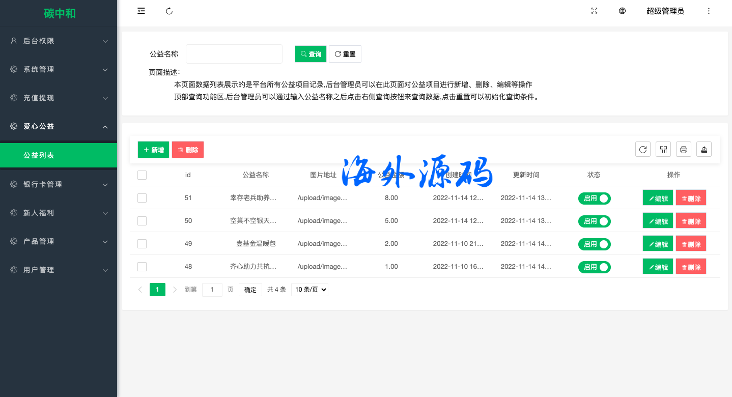The height and width of the screenshot is (397, 732).
Task: Open the 10 条/页 page size dropdown
Action: click(x=309, y=290)
